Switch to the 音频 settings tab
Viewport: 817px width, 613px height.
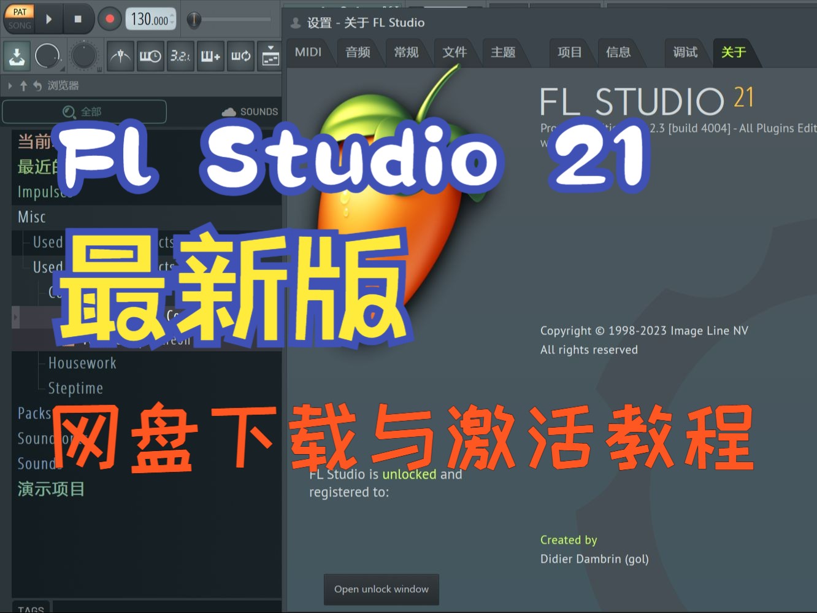[358, 52]
